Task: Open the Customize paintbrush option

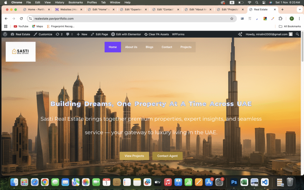Action: (43, 34)
